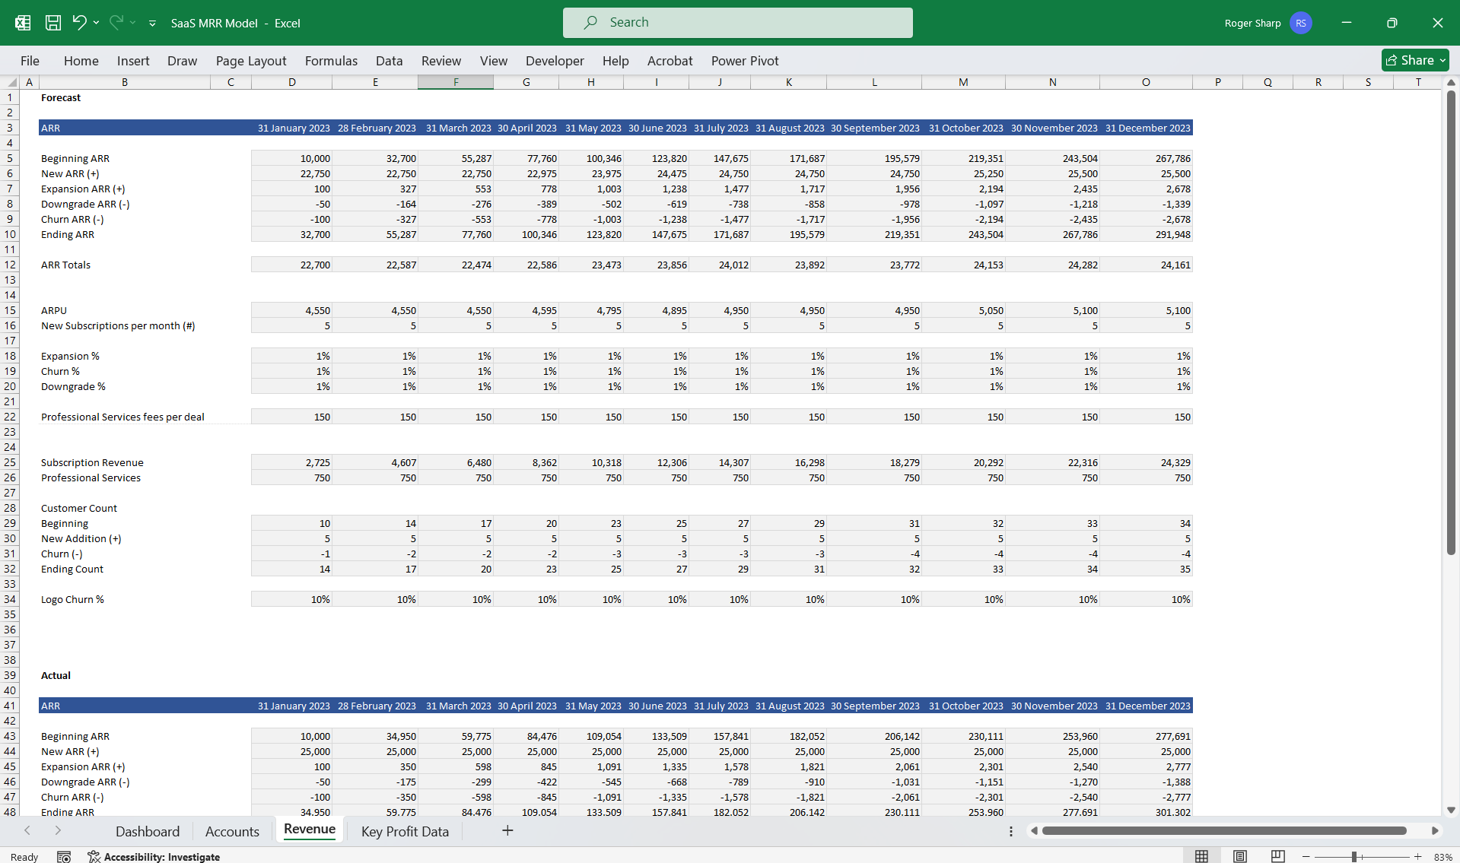1460x863 pixels.
Task: Select the Revenue sheet tab
Action: (x=310, y=830)
